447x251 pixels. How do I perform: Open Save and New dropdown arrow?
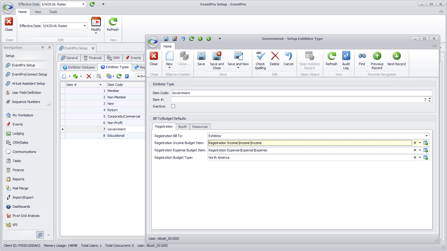[238, 68]
